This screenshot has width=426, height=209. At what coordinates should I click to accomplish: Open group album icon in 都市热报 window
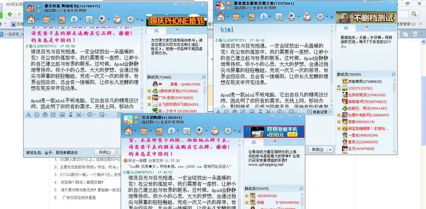[x=62, y=19]
